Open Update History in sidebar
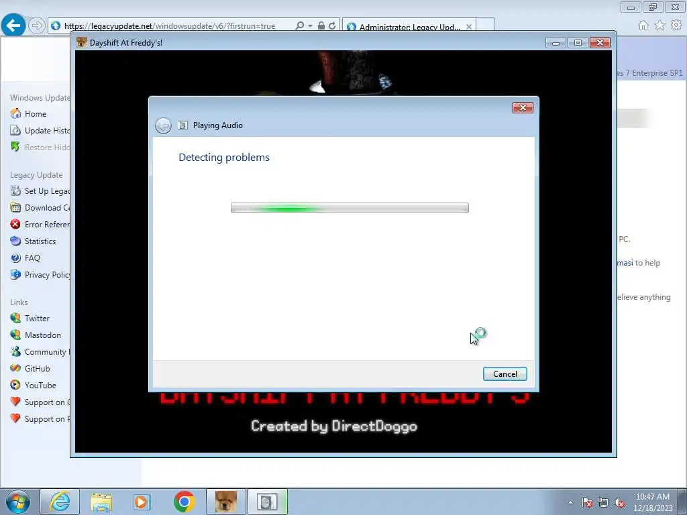The width and height of the screenshot is (687, 515). click(48, 131)
